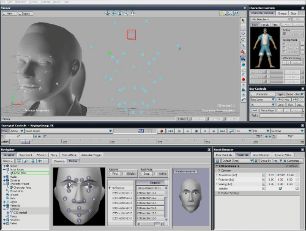Click the Snap button in the Navigator panel
306x231 pixels.
(146, 174)
